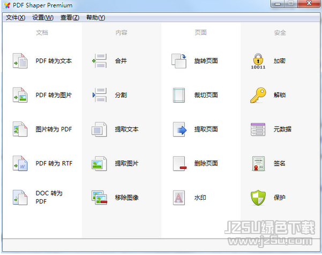Click the 水印 watermark icon
This screenshot has width=322, height=255.
pos(179,198)
